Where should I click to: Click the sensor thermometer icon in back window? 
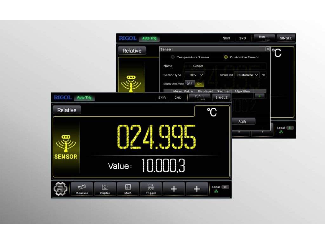[x=131, y=84]
